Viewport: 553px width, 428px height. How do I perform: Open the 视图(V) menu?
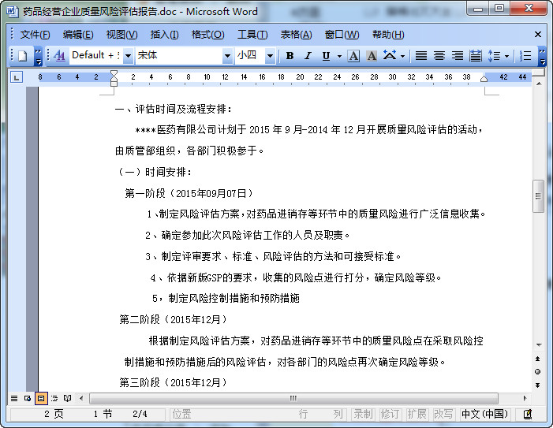[x=121, y=35]
